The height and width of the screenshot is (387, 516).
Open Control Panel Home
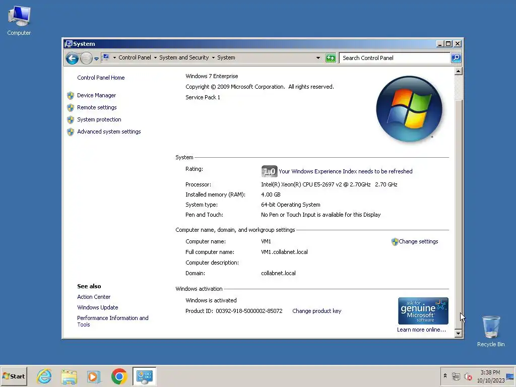101,78
